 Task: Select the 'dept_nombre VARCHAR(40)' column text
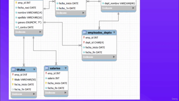point(120,3)
